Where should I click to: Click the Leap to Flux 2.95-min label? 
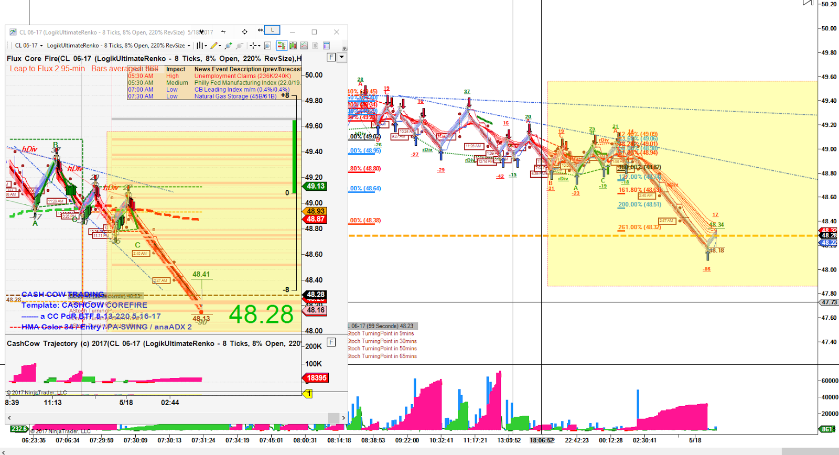pyautogui.click(x=47, y=69)
